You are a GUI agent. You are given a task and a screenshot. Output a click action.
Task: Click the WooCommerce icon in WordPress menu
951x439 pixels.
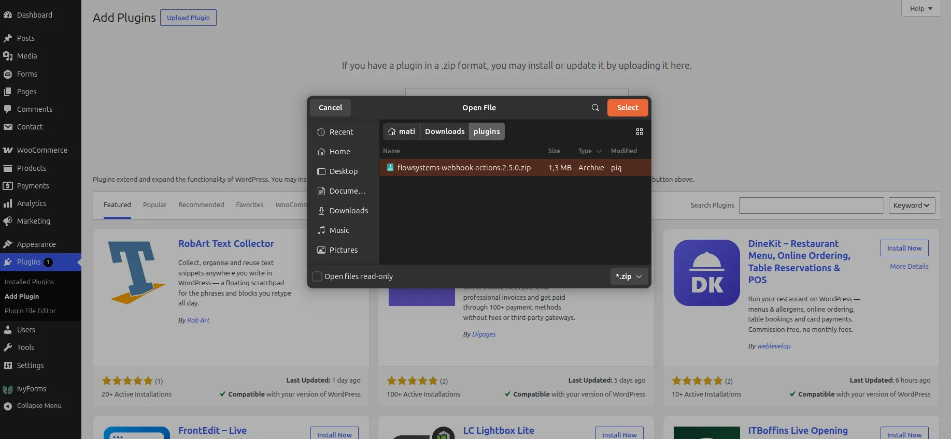click(8, 150)
